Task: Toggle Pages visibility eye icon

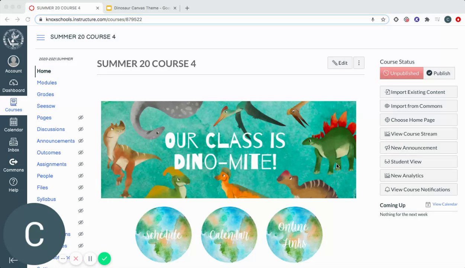Action: [81, 118]
